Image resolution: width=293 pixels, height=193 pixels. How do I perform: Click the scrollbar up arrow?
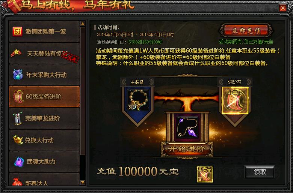coord(83,24)
